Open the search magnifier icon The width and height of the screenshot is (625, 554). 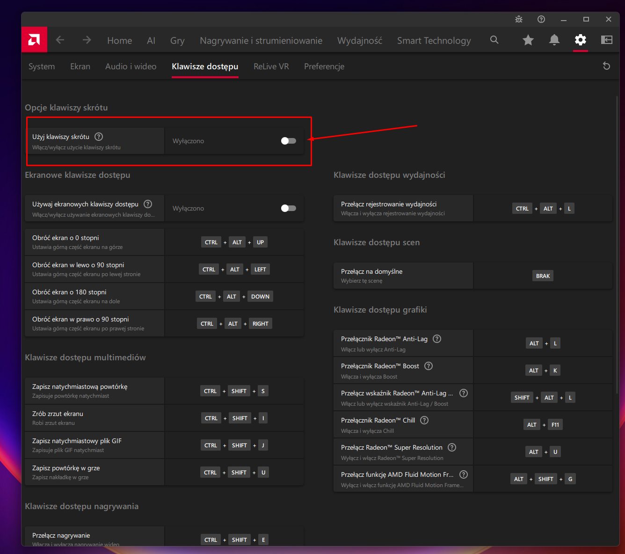click(494, 40)
